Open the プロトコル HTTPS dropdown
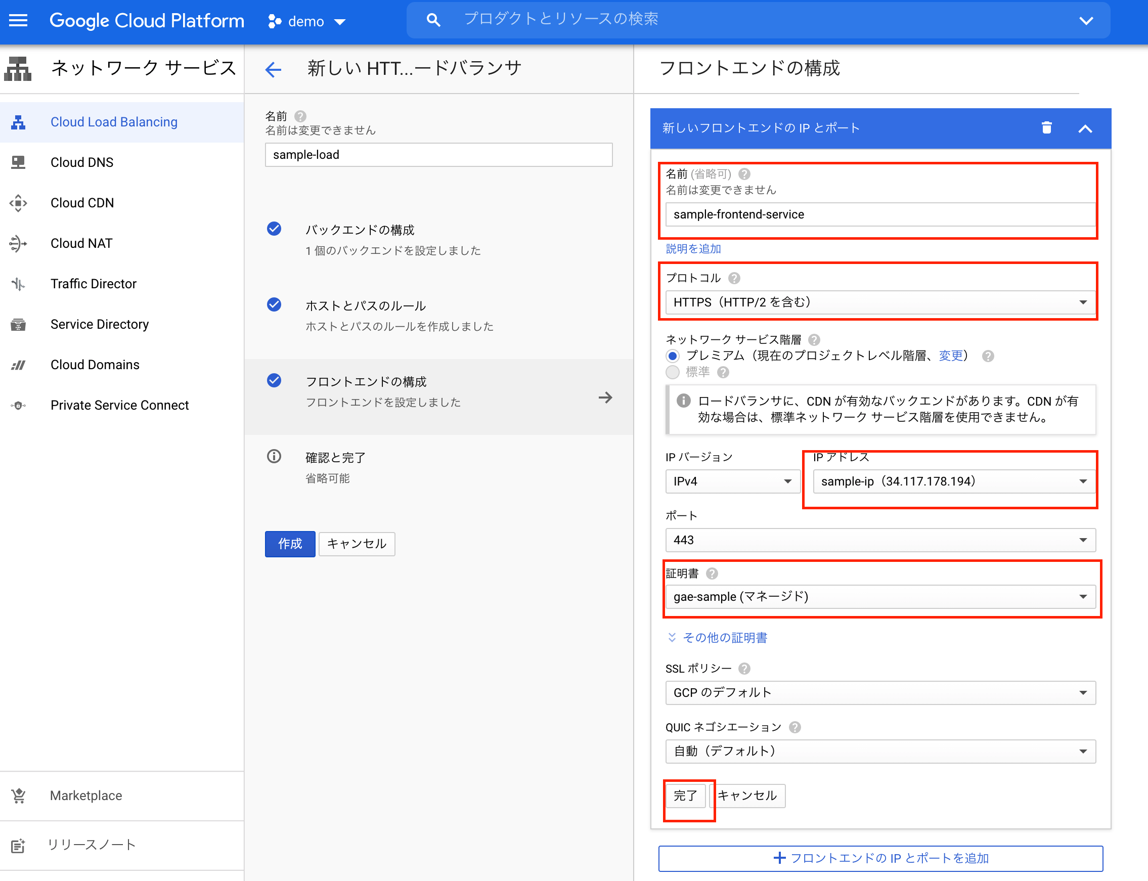1148x881 pixels. coord(880,302)
